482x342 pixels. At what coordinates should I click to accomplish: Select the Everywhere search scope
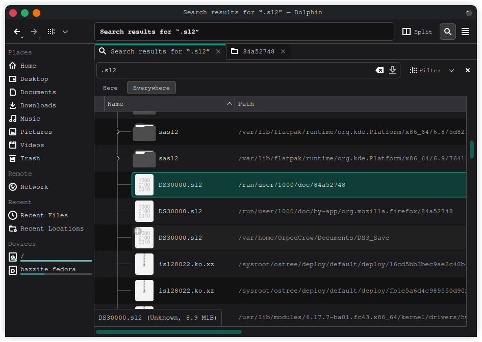click(x=151, y=88)
